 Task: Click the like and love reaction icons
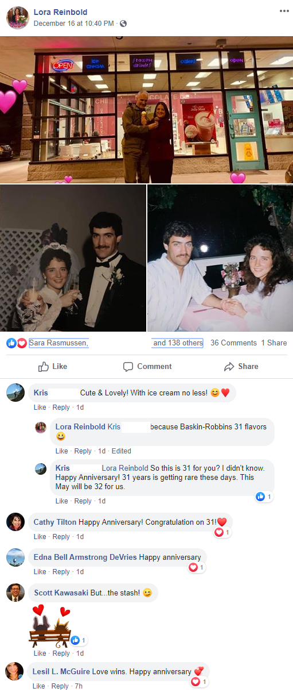17,343
